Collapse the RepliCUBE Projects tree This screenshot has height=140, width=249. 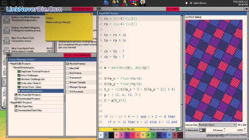click(x=11, y=64)
